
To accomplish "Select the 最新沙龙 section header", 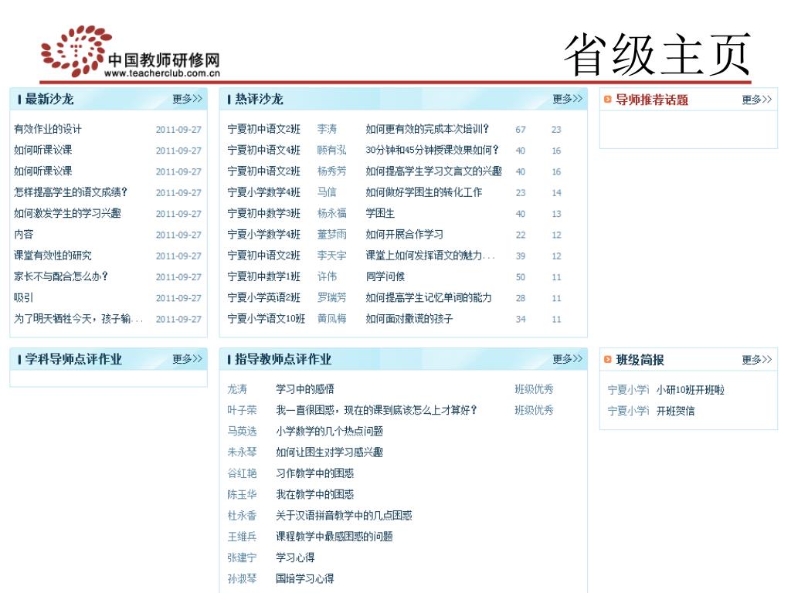I will click(49, 99).
